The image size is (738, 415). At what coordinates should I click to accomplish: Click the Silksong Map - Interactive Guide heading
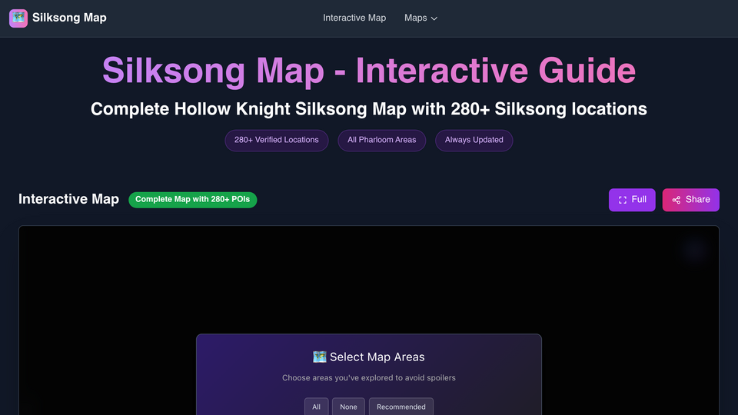(x=369, y=71)
